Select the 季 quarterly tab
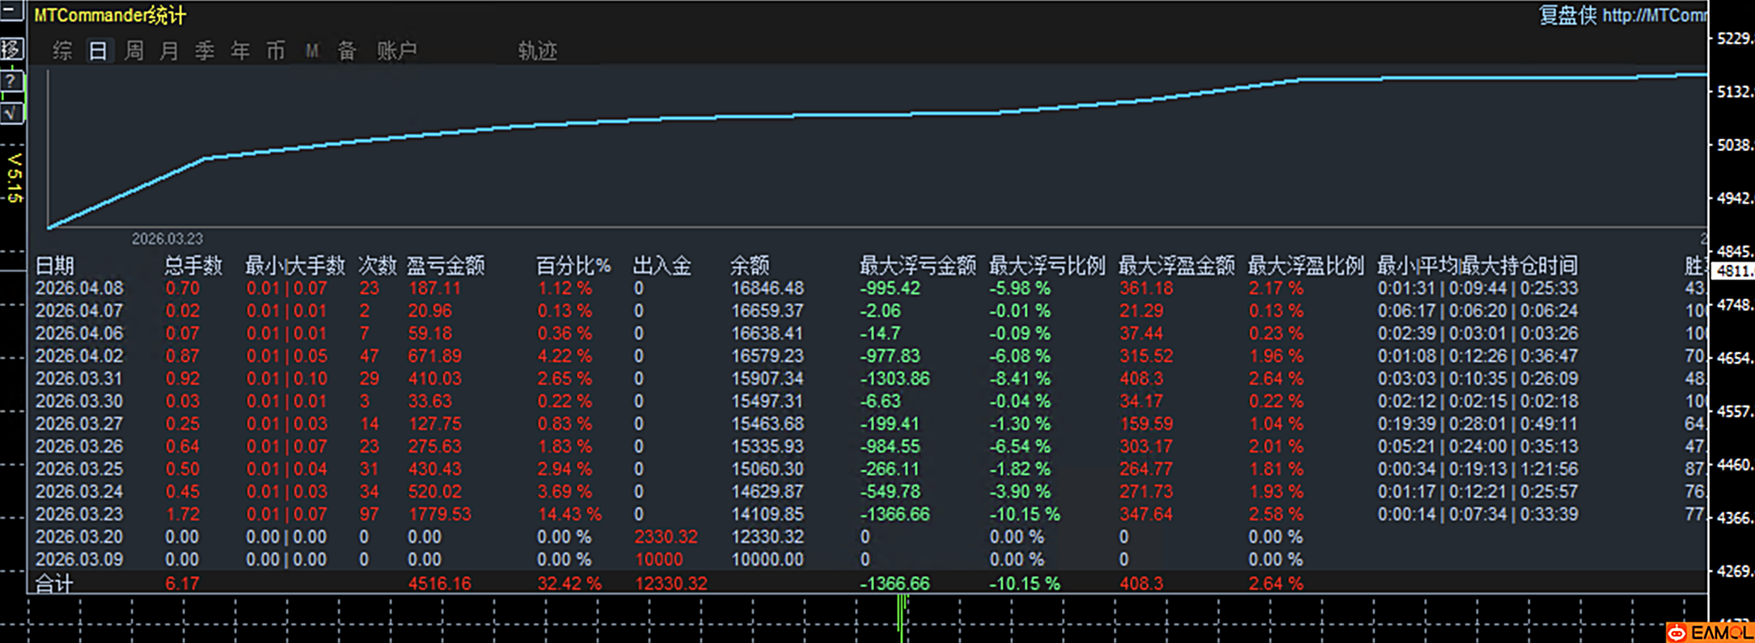1755x643 pixels. pyautogui.click(x=205, y=51)
